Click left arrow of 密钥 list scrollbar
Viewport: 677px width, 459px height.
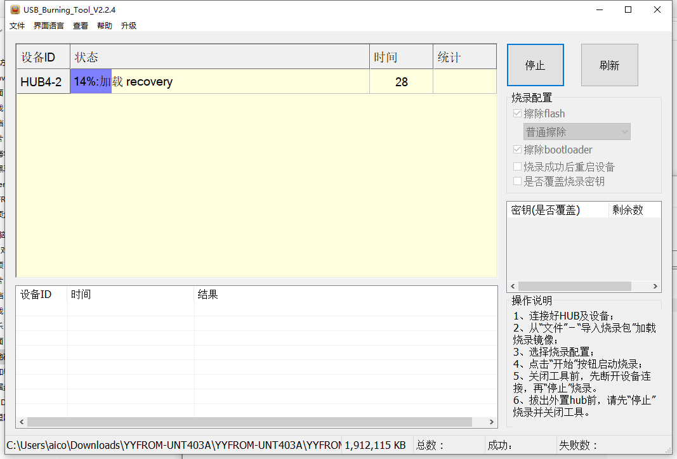pyautogui.click(x=513, y=287)
